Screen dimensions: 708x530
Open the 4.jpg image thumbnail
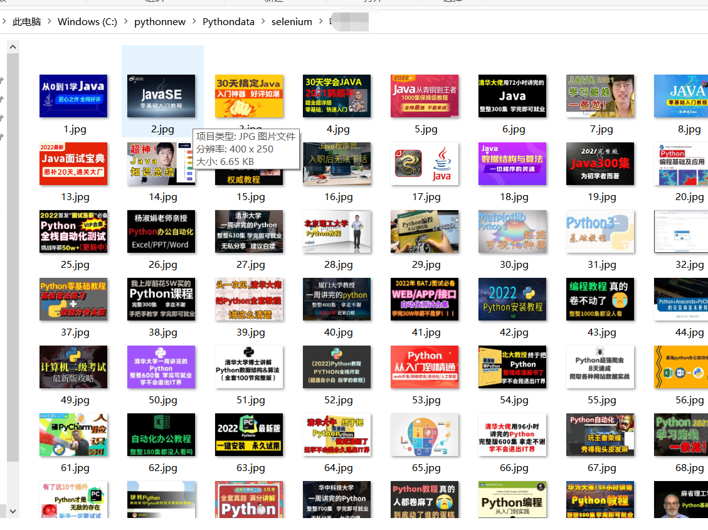coord(337,96)
